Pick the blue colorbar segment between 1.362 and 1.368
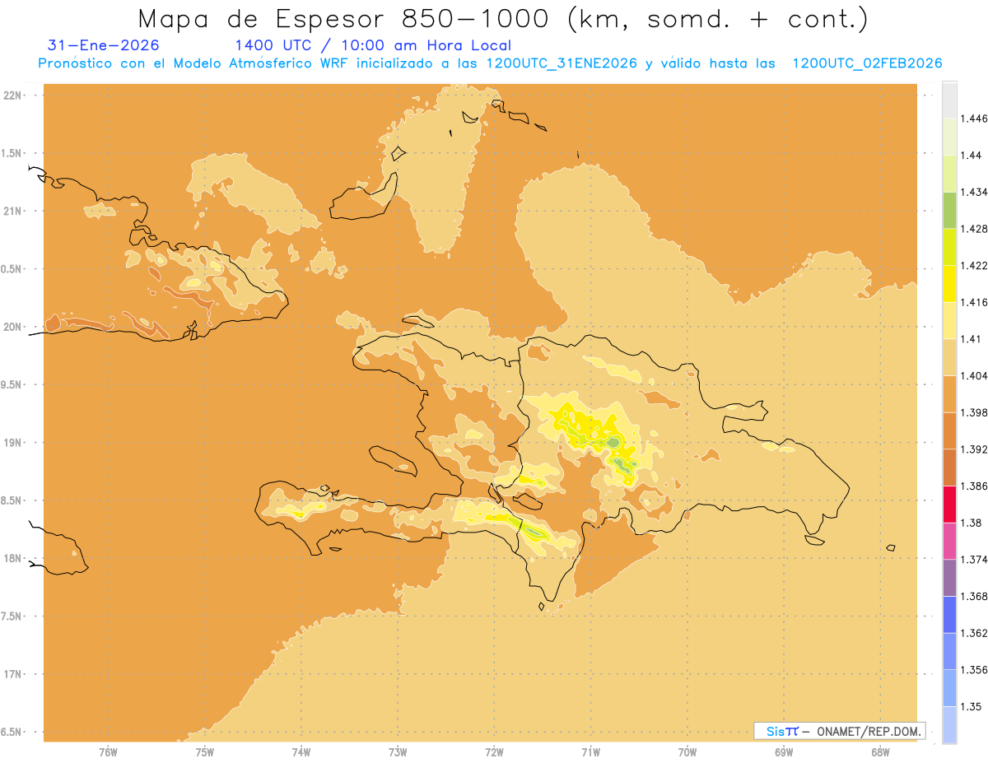This screenshot has width=988, height=763. click(x=949, y=614)
